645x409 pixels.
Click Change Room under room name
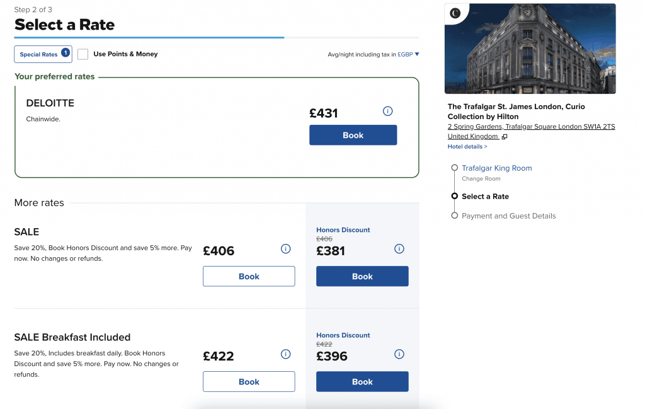481,178
